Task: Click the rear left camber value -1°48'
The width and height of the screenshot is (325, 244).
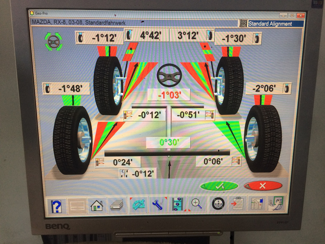Action: click(x=70, y=88)
